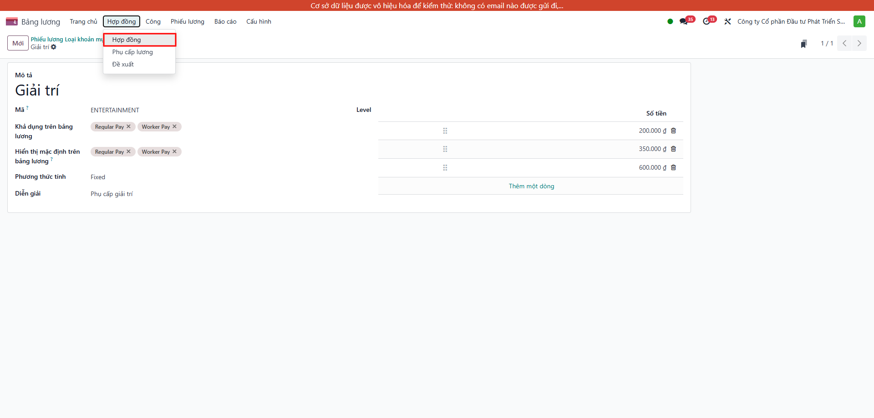Screen dimensions: 874x418
Task: Open Phiếu lương Loại khoản mục breadcrumb
Action: tap(67, 39)
